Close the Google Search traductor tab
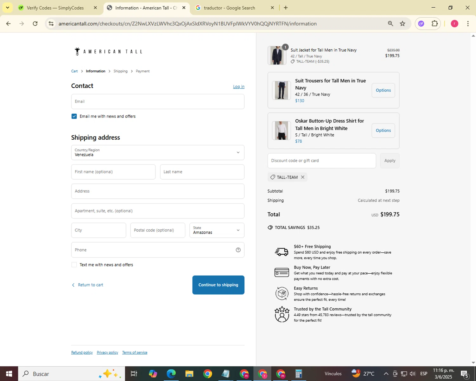Image resolution: width=476 pixels, height=381 pixels. 272,8
